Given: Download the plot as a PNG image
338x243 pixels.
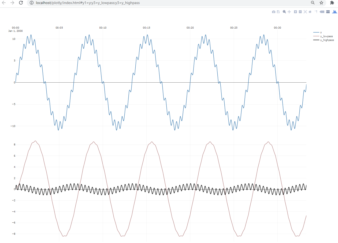Looking at the screenshot, I should point(274,12).
